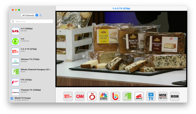Select the green 1+2 channel logo

tap(15, 41)
